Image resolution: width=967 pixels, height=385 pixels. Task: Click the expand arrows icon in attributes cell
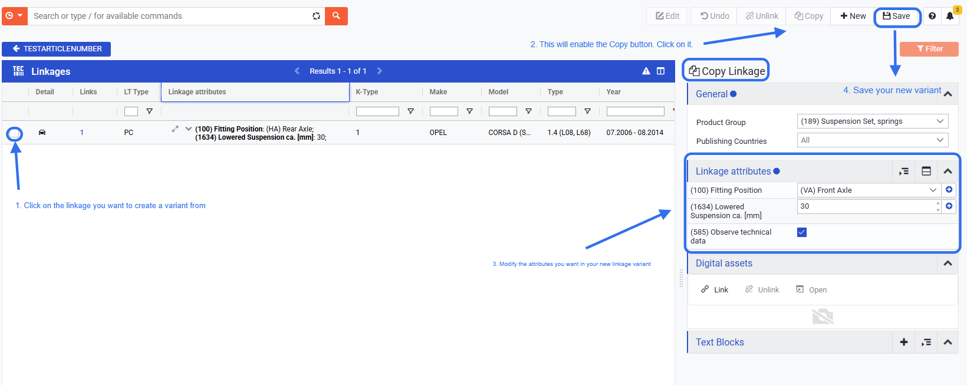[175, 129]
